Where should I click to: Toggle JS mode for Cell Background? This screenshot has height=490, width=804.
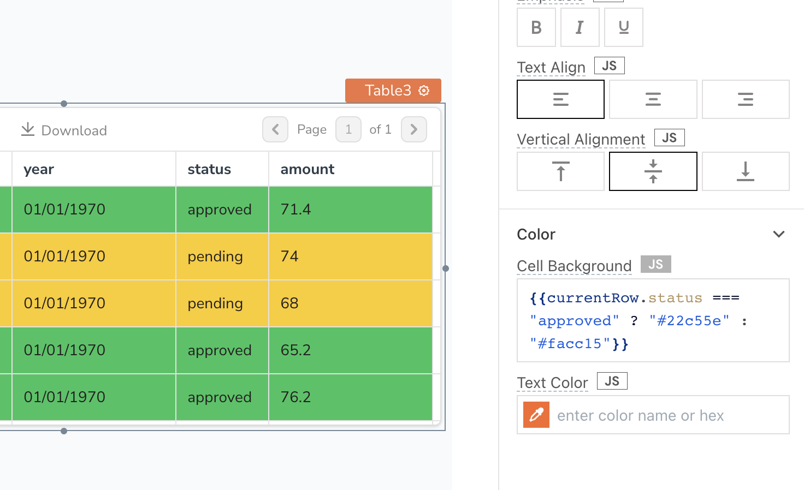[655, 264]
